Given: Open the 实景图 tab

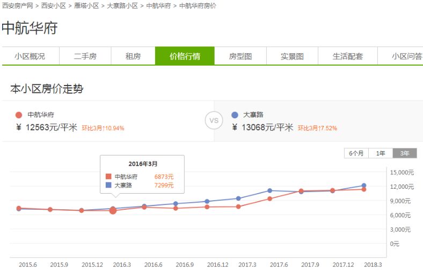Looking at the screenshot, I should [x=292, y=56].
